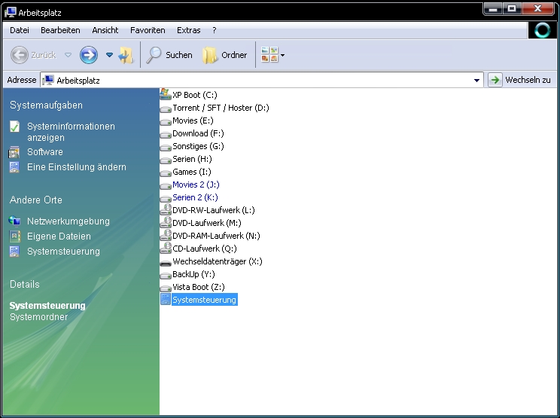Click Eine Einstellung ändern link
This screenshot has width=560, height=418.
tap(77, 167)
